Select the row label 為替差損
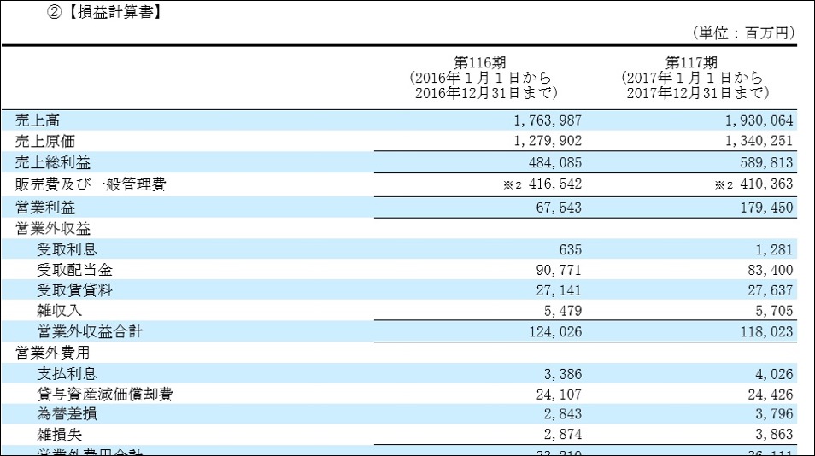 [x=67, y=414]
